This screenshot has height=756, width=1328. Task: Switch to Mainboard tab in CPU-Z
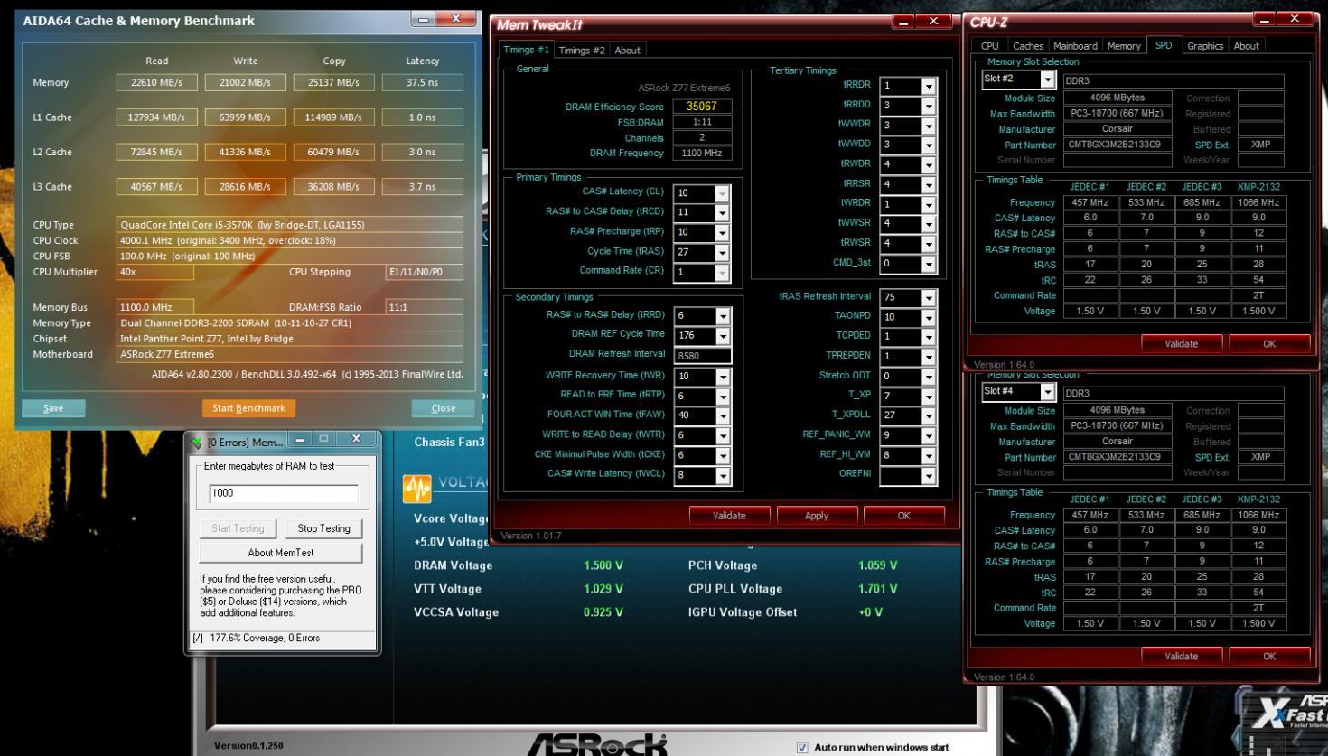[1075, 46]
